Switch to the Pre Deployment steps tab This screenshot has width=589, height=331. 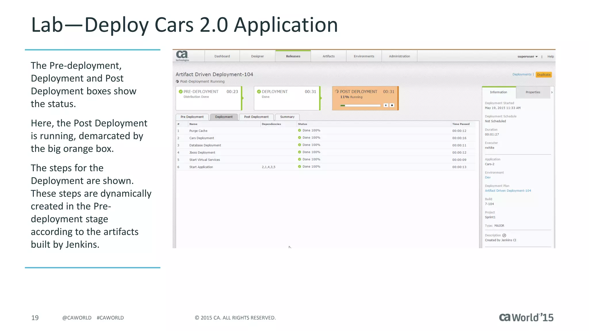click(192, 117)
